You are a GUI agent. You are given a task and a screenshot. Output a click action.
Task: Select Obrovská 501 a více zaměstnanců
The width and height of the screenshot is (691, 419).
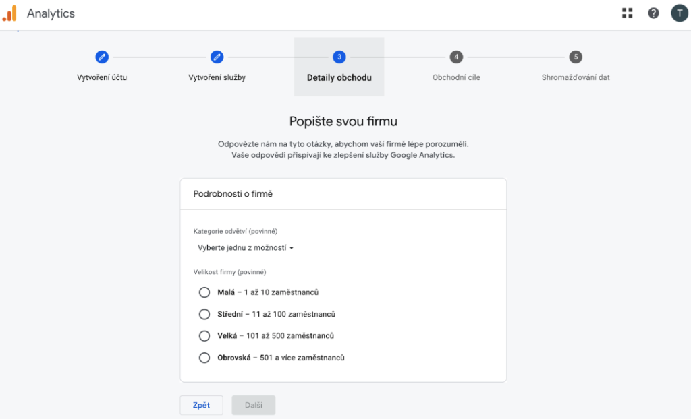(204, 358)
